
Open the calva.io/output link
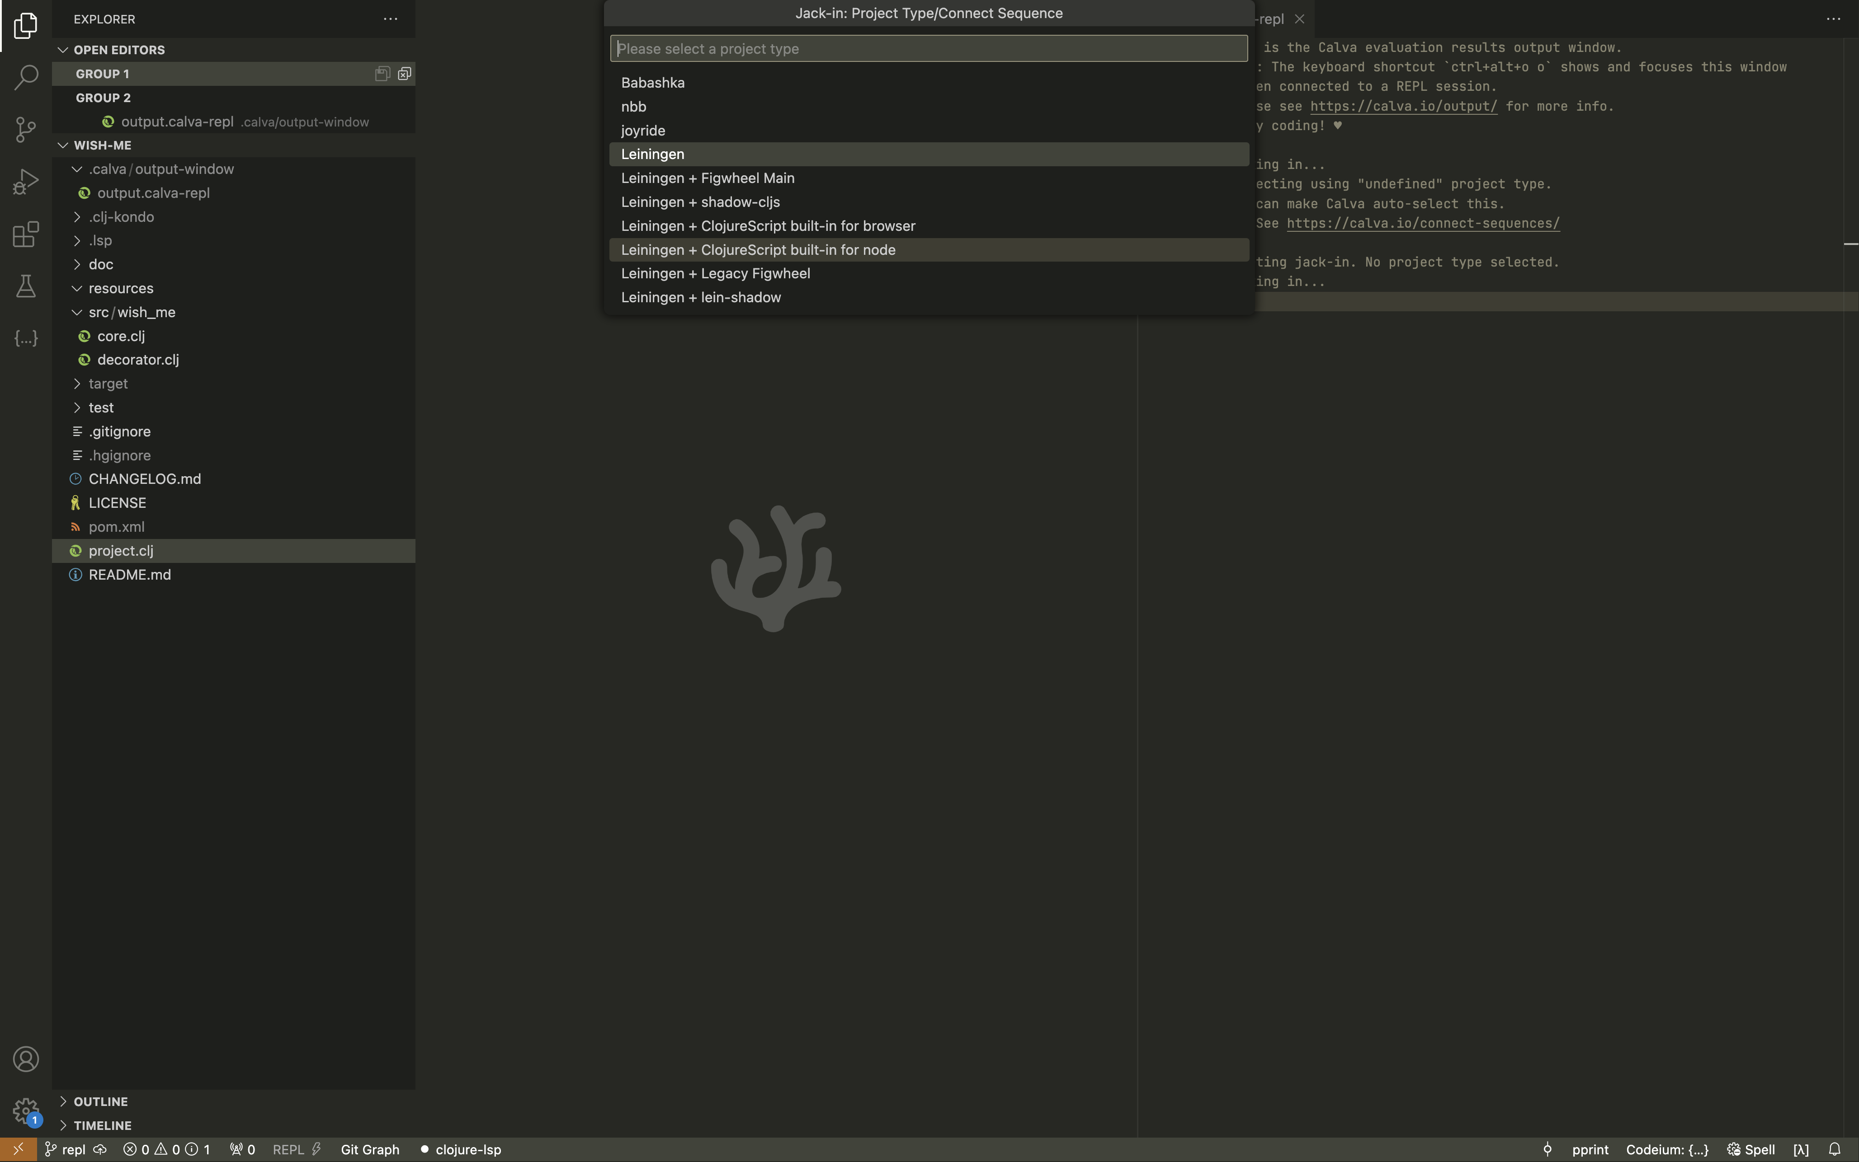pos(1403,106)
